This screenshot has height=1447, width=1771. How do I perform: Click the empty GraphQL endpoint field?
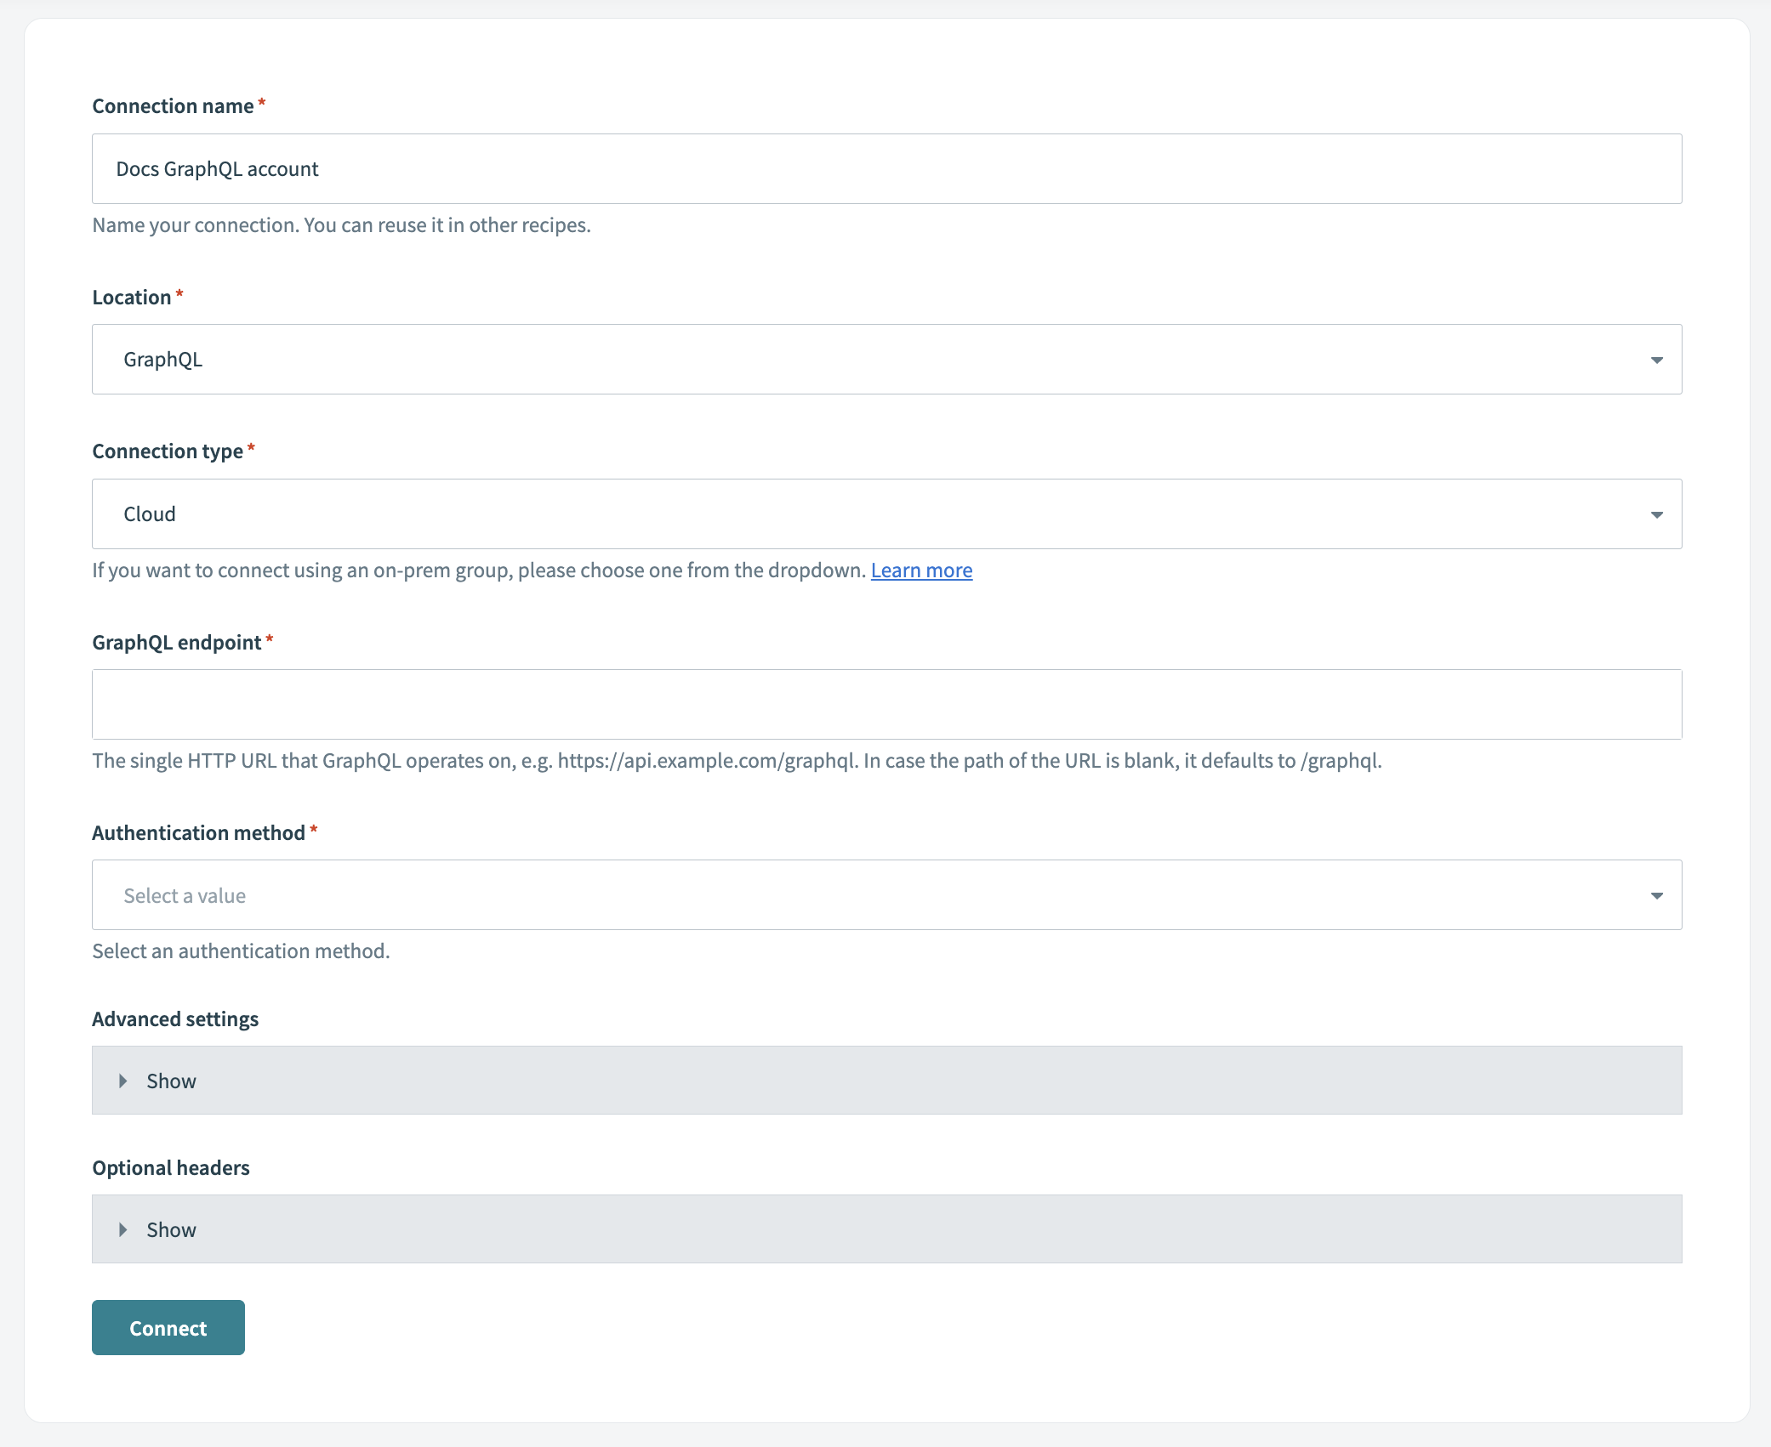point(886,704)
